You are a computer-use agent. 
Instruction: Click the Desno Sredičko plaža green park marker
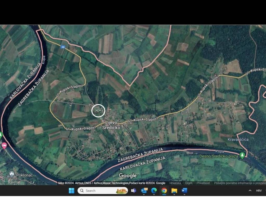(242, 155)
